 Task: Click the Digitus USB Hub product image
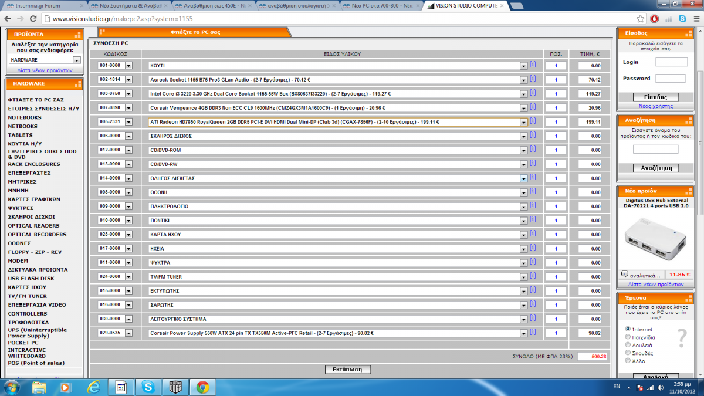656,240
